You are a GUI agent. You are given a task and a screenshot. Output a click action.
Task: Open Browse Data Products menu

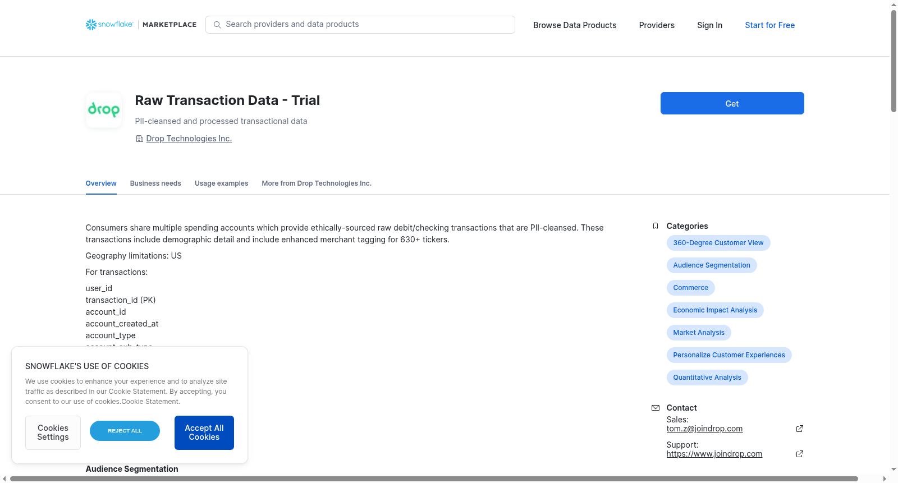575,25
